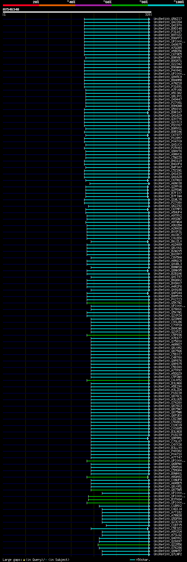Click label UniRef100_Q945C9
The width and height of the screenshot is (187, 562).
168,77
